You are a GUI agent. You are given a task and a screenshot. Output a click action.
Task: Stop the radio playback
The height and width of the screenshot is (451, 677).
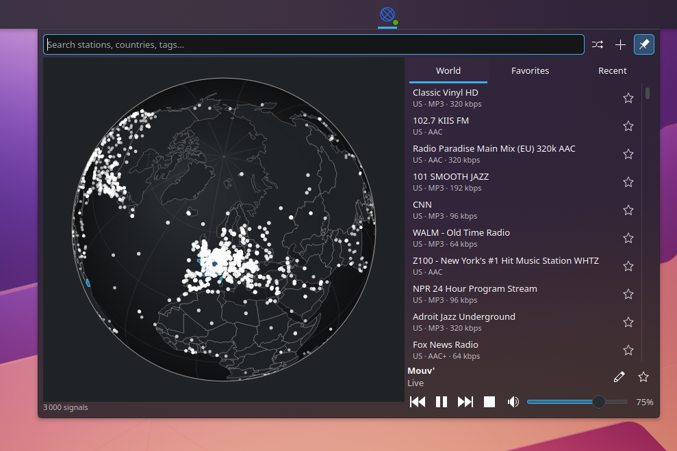tap(489, 402)
